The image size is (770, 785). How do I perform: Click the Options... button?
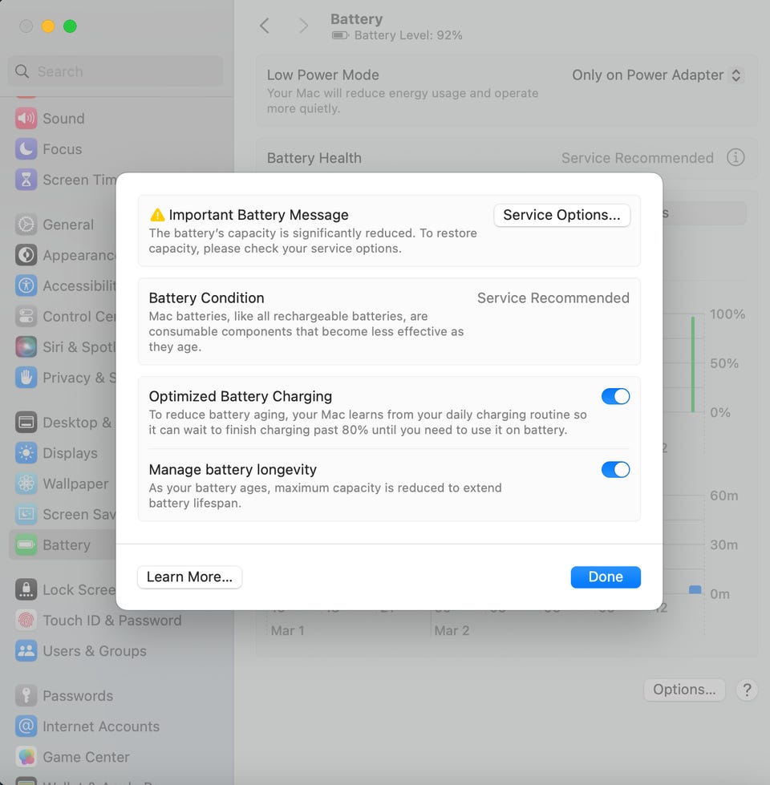[x=684, y=690]
